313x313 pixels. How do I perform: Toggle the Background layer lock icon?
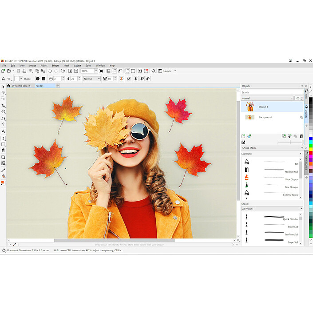point(301,117)
